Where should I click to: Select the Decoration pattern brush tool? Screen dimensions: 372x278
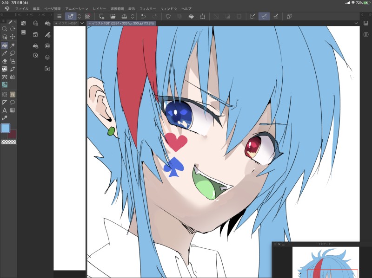(x=4, y=69)
